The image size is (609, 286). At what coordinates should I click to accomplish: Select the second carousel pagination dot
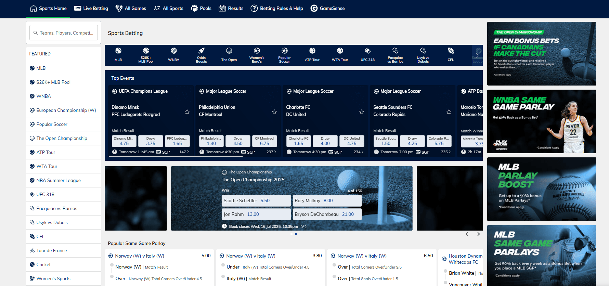click(x=296, y=234)
